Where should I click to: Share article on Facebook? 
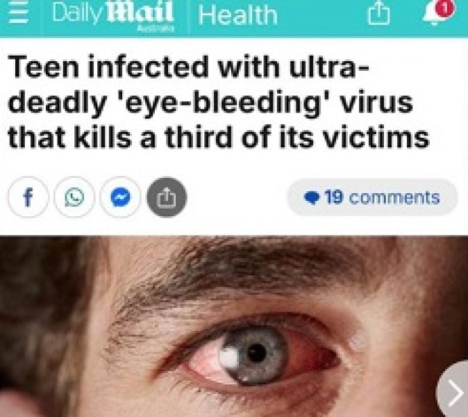pos(28,197)
